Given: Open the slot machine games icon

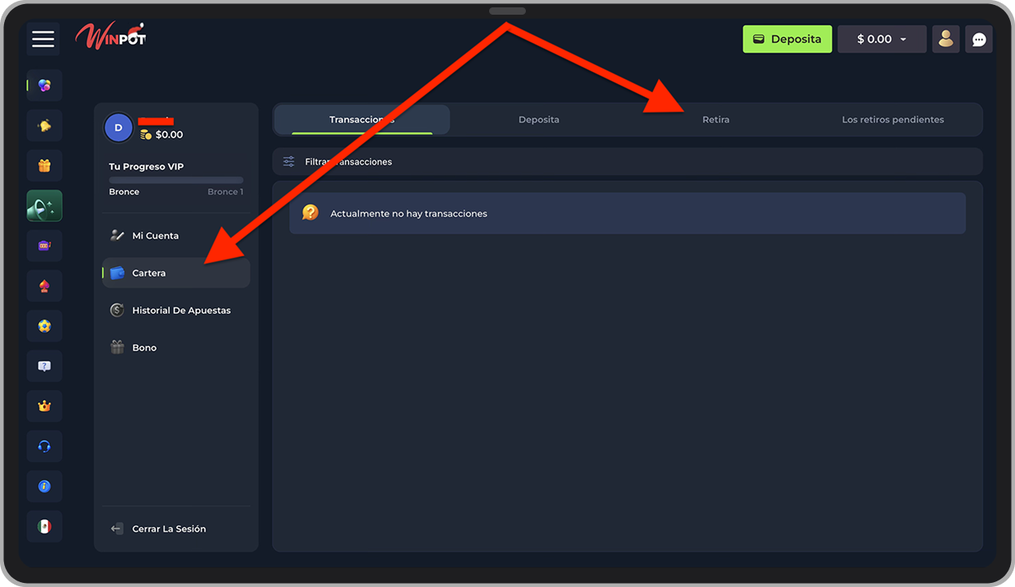Looking at the screenshot, I should [x=45, y=245].
